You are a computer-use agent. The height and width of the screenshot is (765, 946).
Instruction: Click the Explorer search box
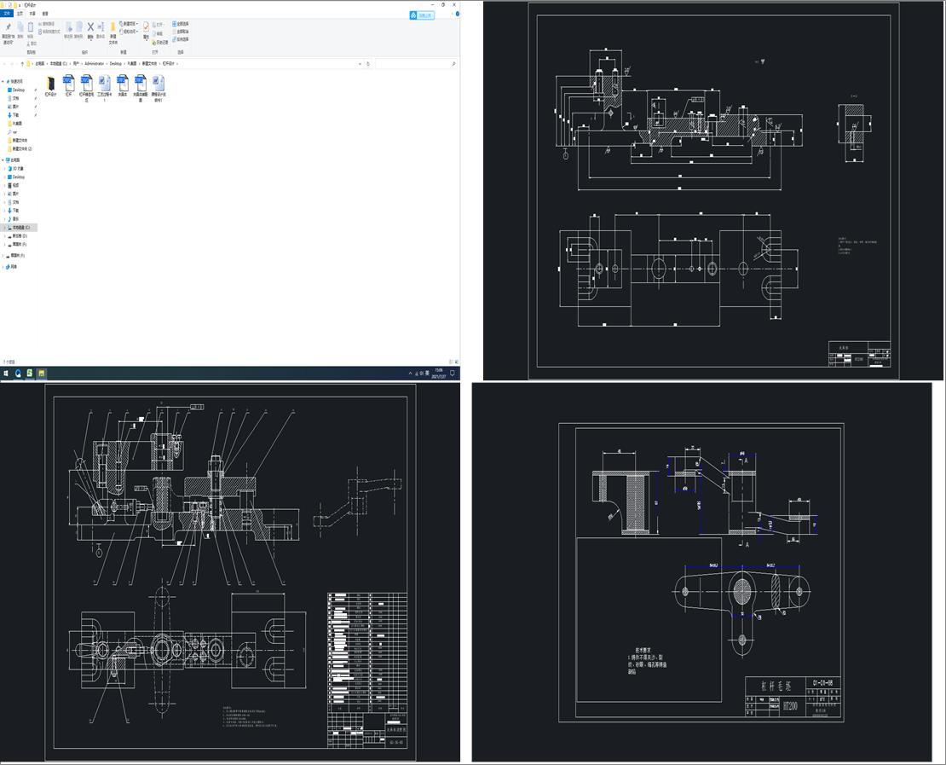point(415,63)
